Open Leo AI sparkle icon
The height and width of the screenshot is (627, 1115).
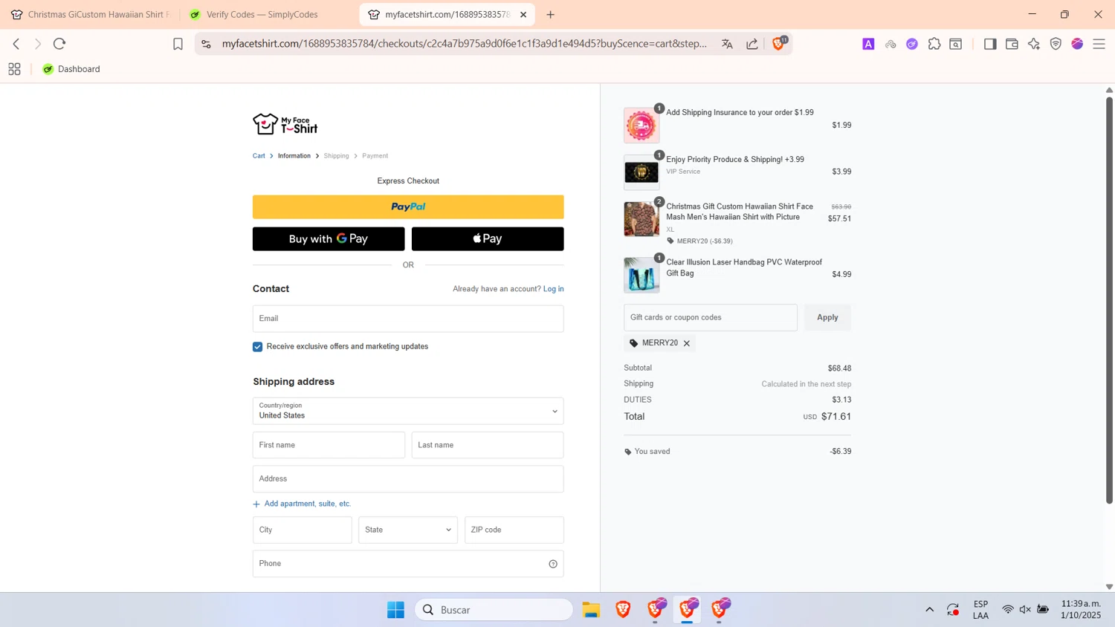point(1034,44)
